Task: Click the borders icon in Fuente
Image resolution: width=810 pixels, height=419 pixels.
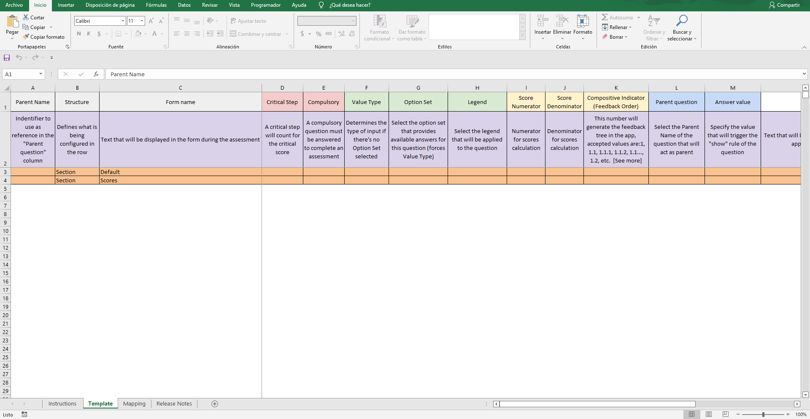Action: point(118,34)
